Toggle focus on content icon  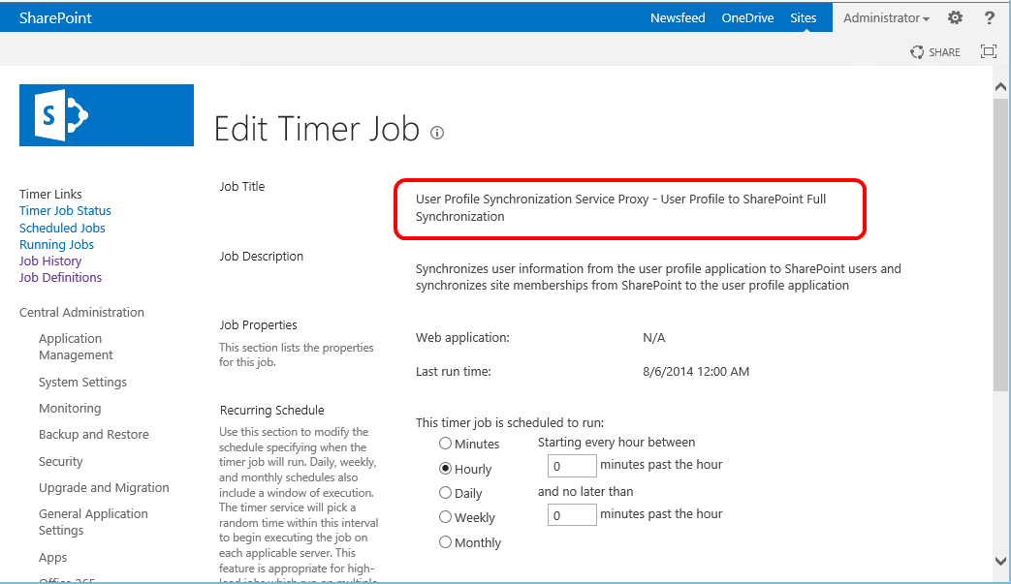[x=989, y=51]
